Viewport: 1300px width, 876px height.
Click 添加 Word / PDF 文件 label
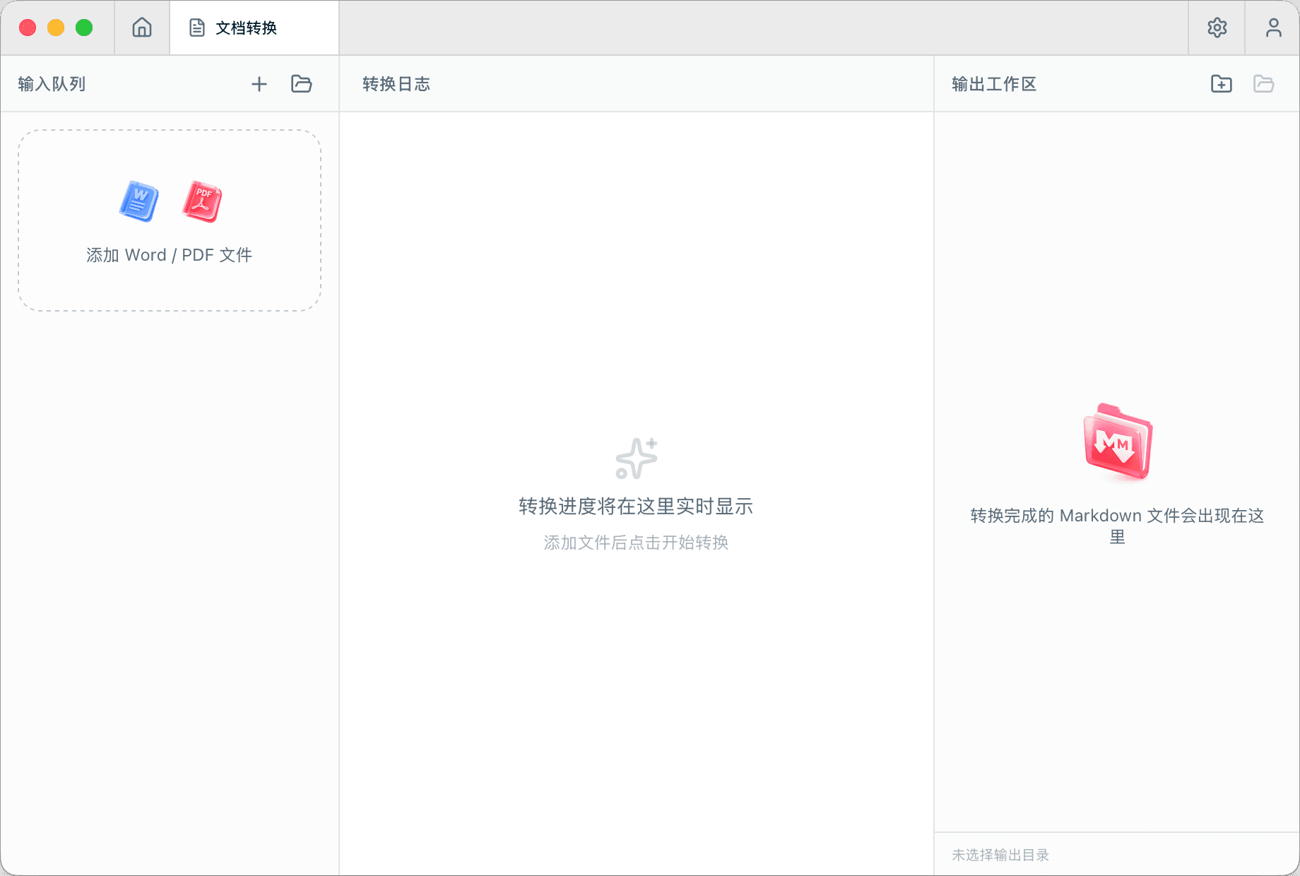click(x=170, y=255)
